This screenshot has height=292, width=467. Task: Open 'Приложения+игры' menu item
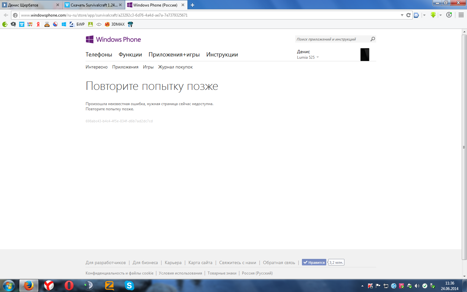pos(174,55)
